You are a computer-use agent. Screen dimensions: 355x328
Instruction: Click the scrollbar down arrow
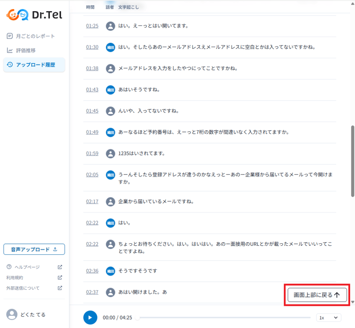click(352, 302)
